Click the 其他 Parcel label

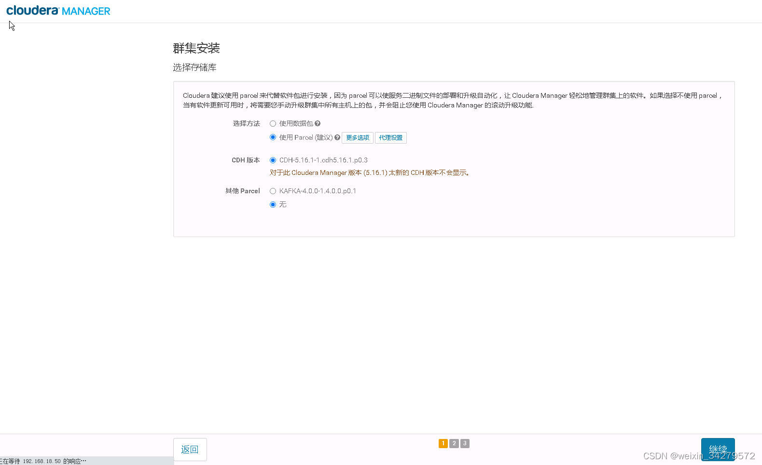pyautogui.click(x=243, y=191)
